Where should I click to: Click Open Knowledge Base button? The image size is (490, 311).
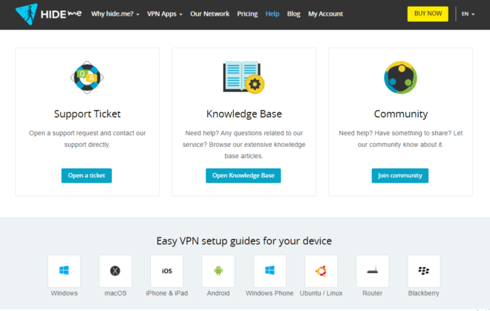tap(243, 176)
